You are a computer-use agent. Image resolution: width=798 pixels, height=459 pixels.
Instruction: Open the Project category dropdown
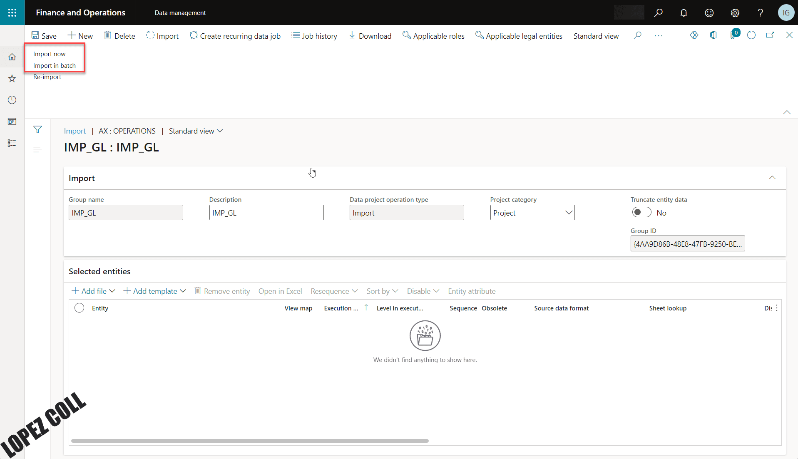(x=532, y=213)
